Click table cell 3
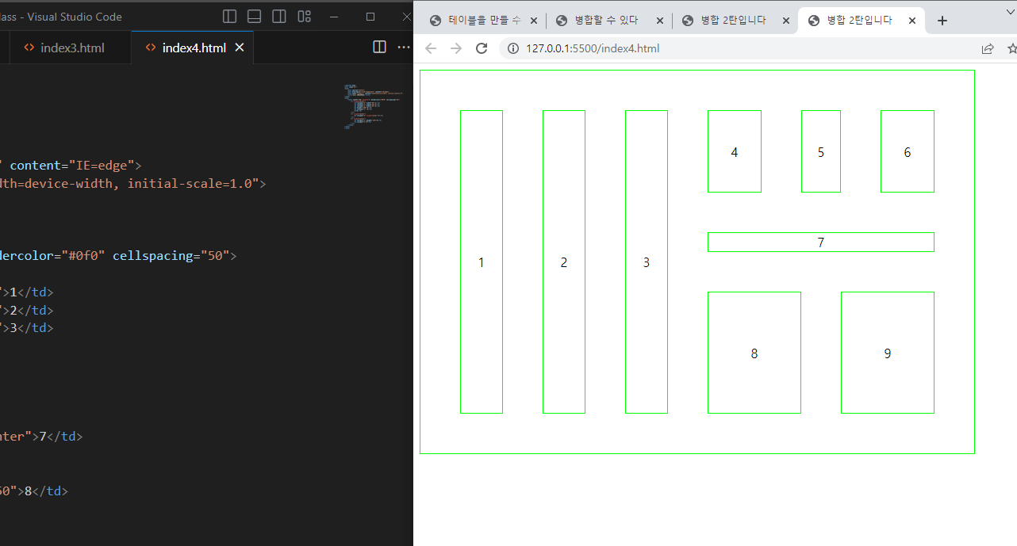Viewport: 1017px width, 546px height. tap(647, 262)
